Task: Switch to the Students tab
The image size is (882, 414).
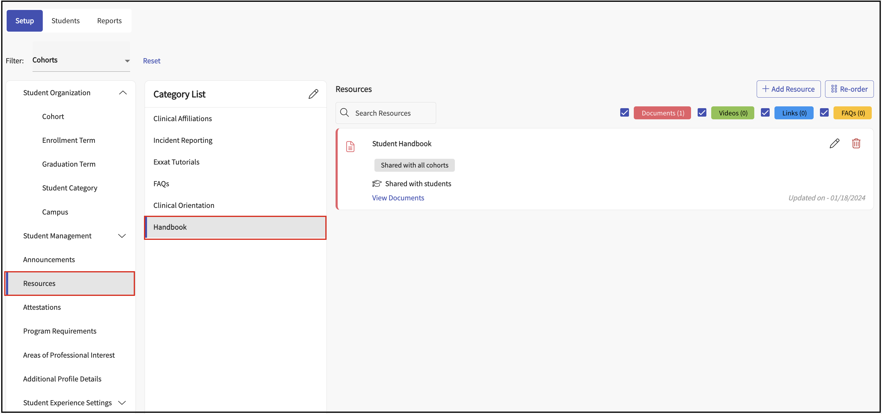Action: coord(65,20)
